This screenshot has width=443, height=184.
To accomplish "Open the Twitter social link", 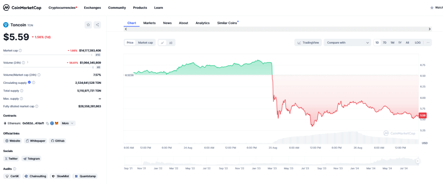I will [x=11, y=159].
